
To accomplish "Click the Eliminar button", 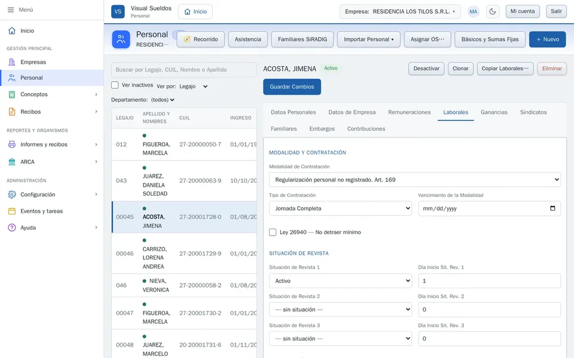I will (x=552, y=69).
